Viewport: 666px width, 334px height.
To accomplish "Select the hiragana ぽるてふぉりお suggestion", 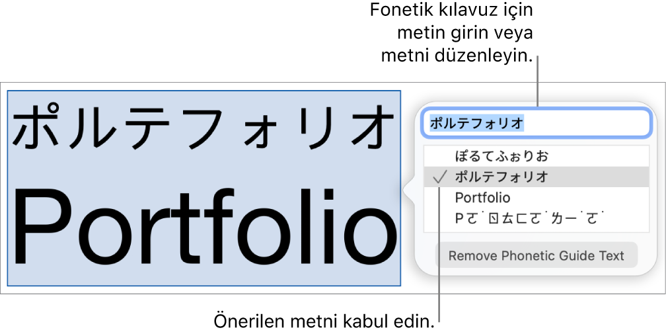I will 502,157.
